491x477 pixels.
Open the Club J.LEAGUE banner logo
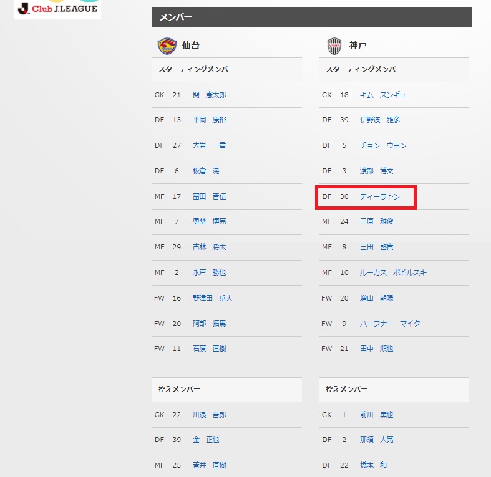[x=57, y=9]
